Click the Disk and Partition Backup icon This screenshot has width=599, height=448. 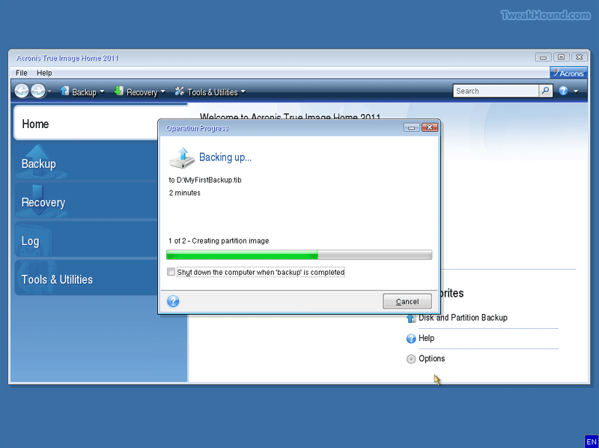[x=411, y=318]
